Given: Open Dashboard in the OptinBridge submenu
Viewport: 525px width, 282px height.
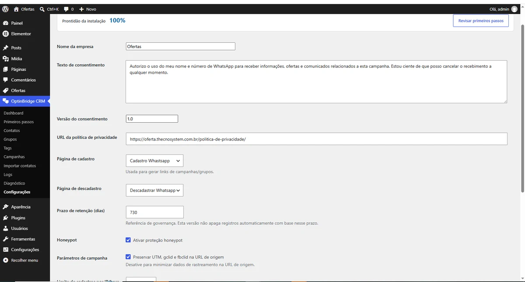Looking at the screenshot, I should pyautogui.click(x=14, y=113).
